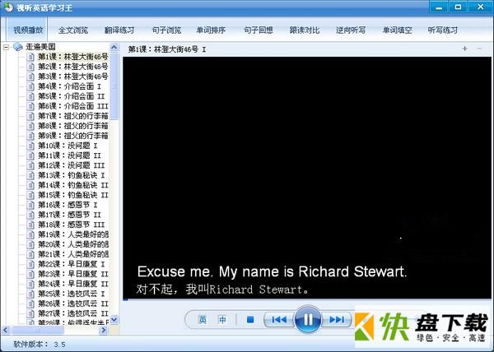Click the 视听英语学习王 app icon in the title bar
The image size is (494, 352).
click(x=8, y=7)
